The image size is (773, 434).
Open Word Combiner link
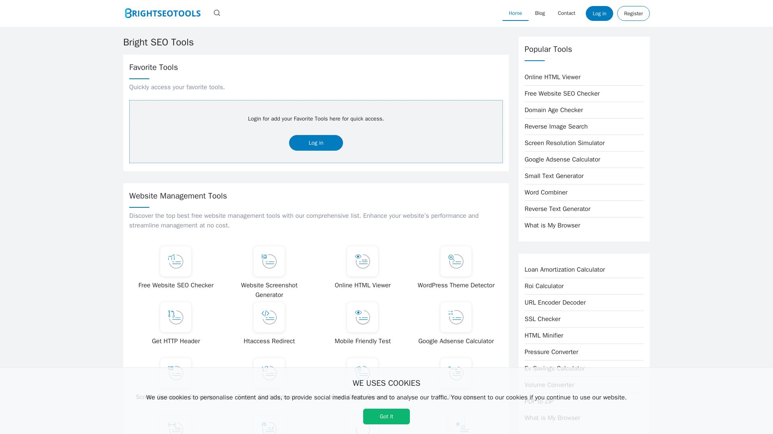click(546, 192)
